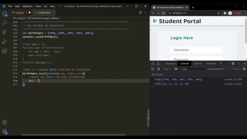Viewport: 247px width, 139px height.
Task: Open the JavaScript context top dropdown
Action: [x=167, y=69]
